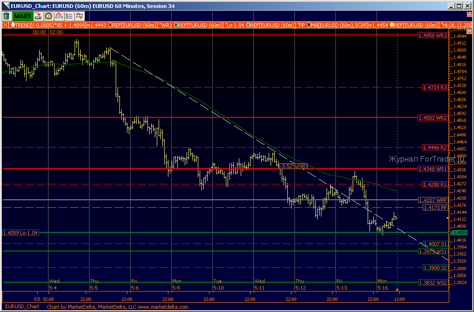
Task: Select the 1.4446 R2 level label
Action: 435,148
